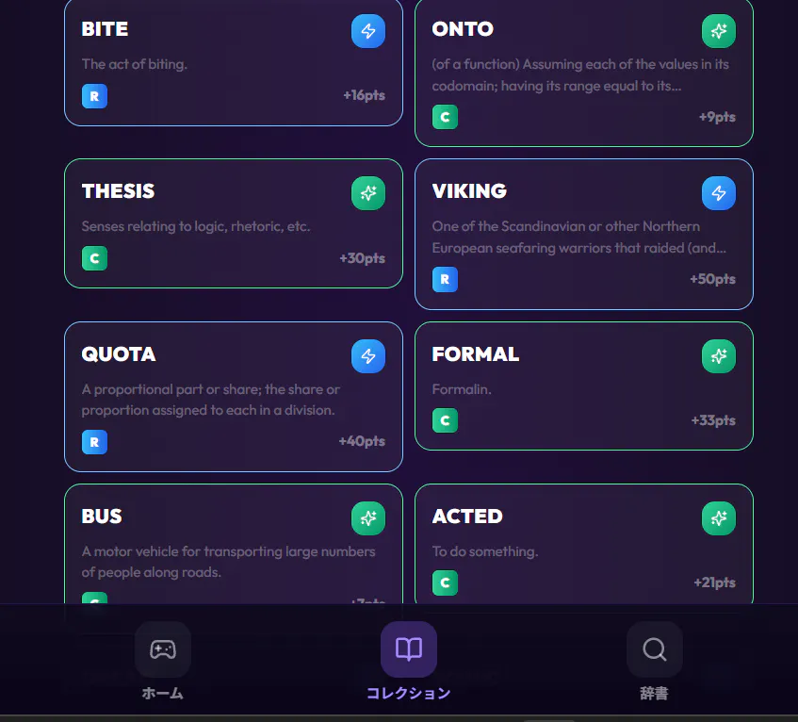Click the lightning icon on BITE card
The image size is (798, 722).
[x=368, y=31]
